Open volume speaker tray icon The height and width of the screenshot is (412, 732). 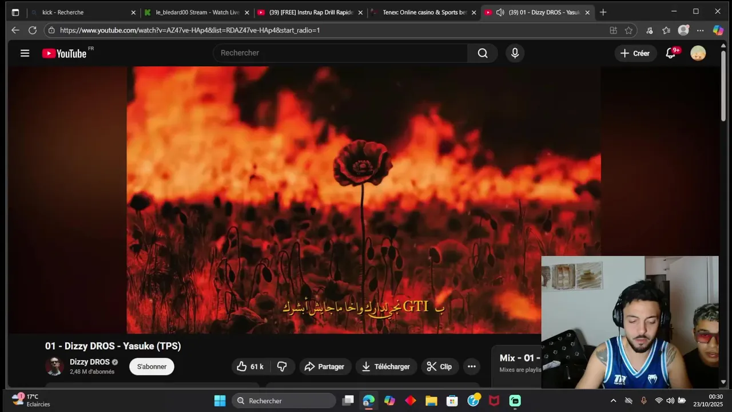tap(670, 401)
